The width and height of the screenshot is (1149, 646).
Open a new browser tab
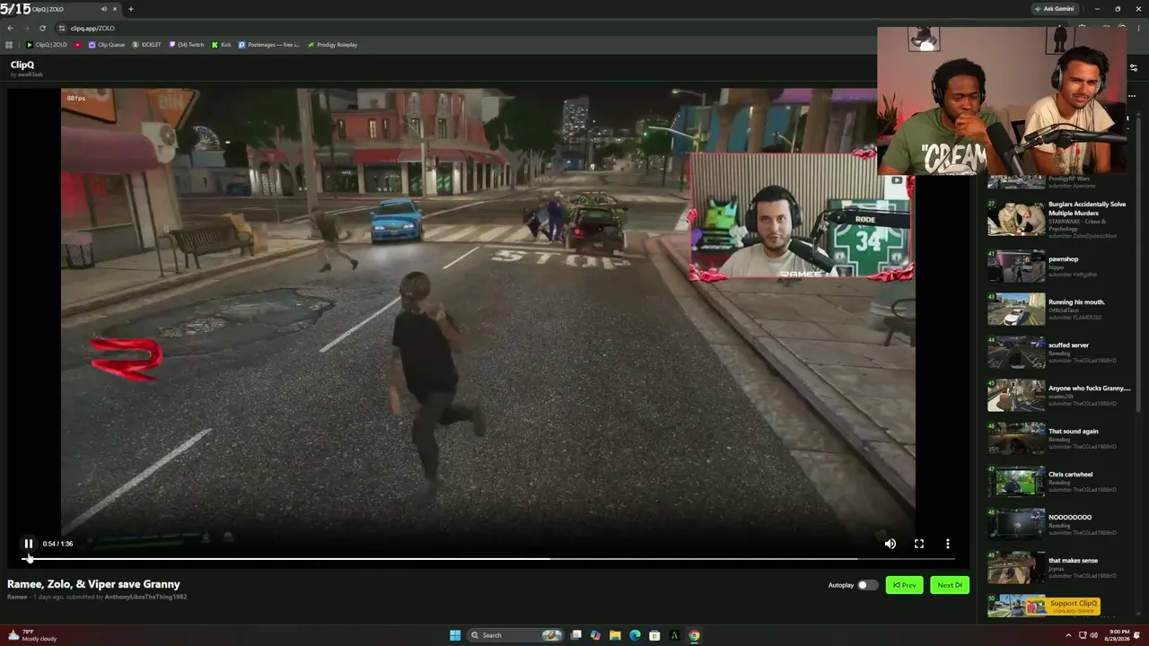click(x=130, y=9)
